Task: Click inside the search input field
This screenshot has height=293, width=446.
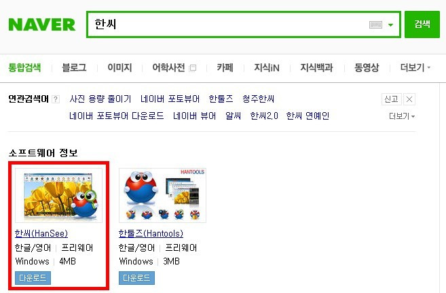Action: pos(227,24)
